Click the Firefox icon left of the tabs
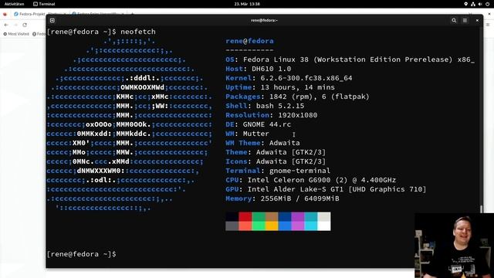The height and width of the screenshot is (278, 494). click(x=5, y=14)
